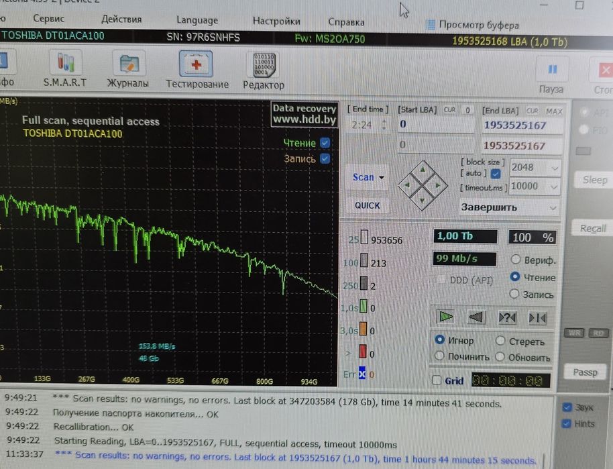Toggle the block size auto checkbox
613x469 pixels.
click(x=496, y=173)
